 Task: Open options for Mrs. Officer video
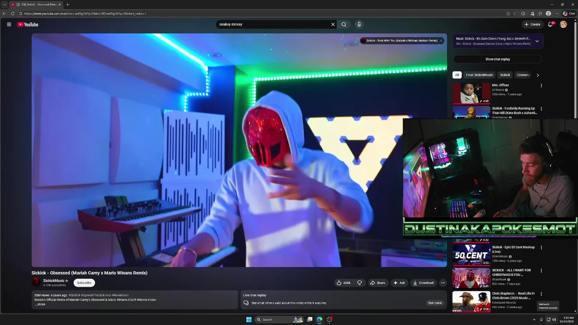541,85
